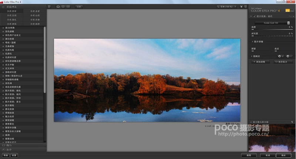The width and height of the screenshot is (296, 159).
Task: Select the 古典柔焦 filter
Action: click(x=22, y=46)
